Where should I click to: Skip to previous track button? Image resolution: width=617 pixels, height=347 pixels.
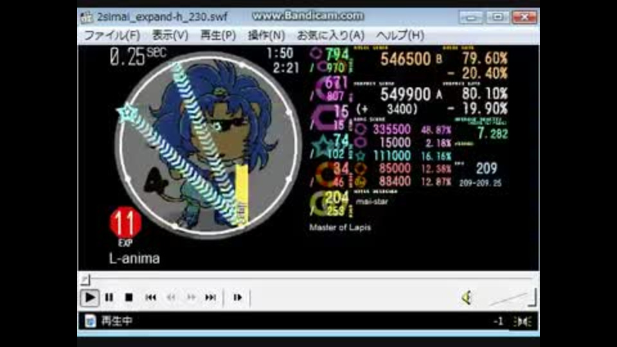150,298
